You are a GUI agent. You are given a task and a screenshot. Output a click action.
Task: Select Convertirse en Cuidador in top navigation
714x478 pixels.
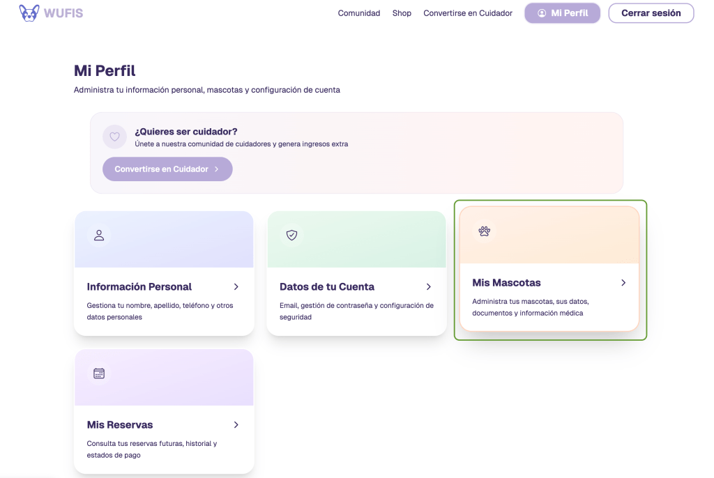tap(468, 13)
